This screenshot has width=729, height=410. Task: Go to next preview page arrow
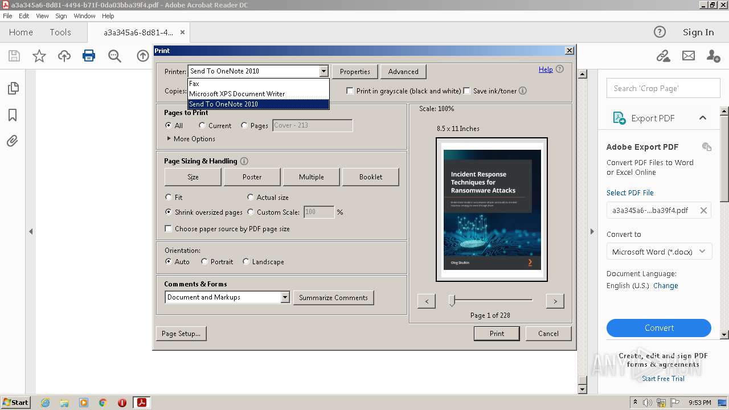pyautogui.click(x=555, y=301)
